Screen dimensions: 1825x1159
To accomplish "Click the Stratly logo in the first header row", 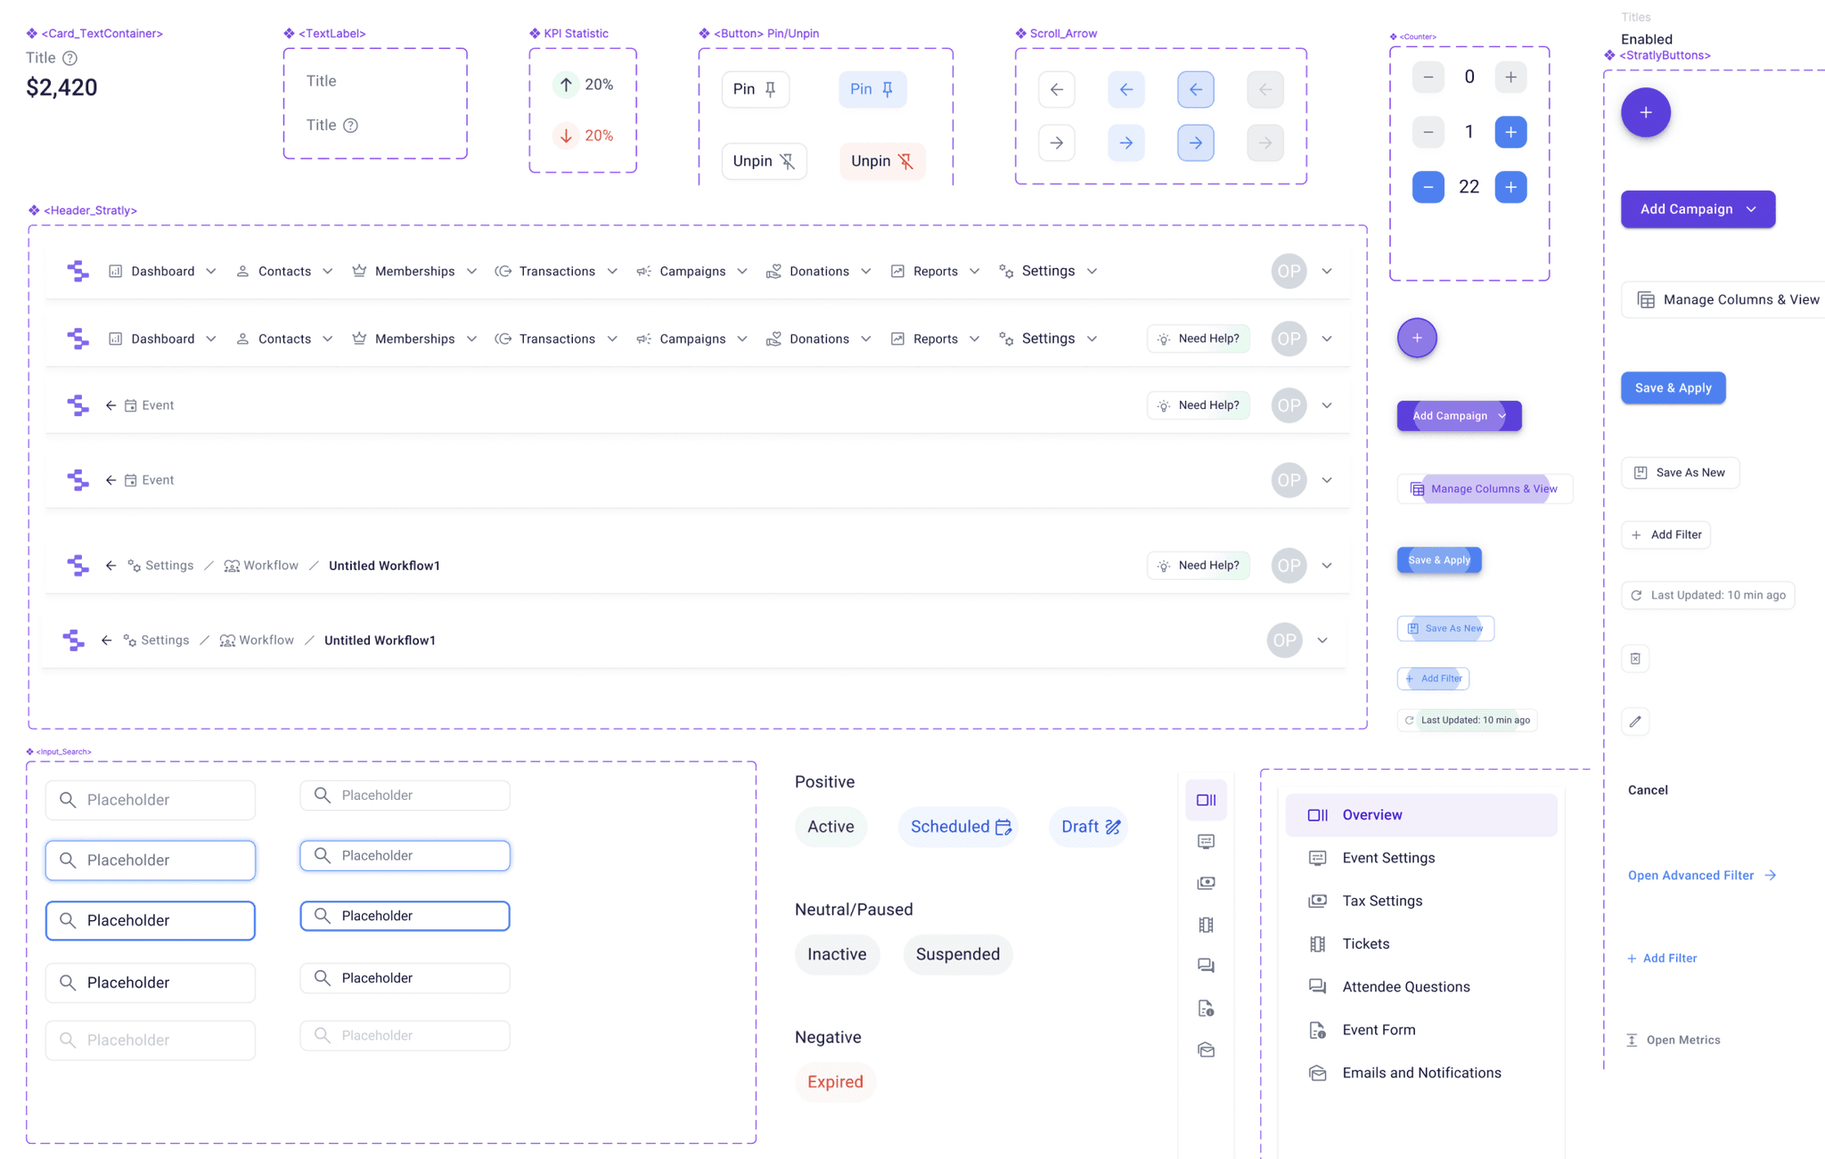I will click(x=78, y=271).
